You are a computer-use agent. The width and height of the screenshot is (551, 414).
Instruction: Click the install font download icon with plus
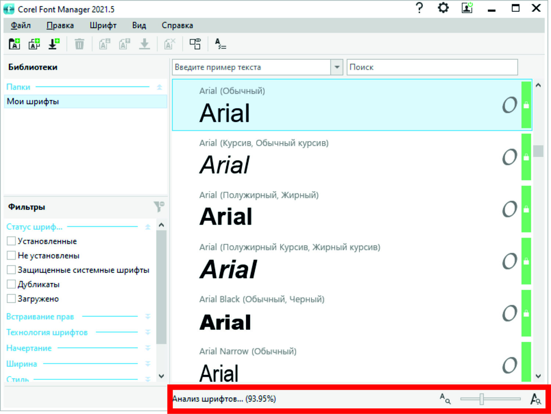[54, 44]
